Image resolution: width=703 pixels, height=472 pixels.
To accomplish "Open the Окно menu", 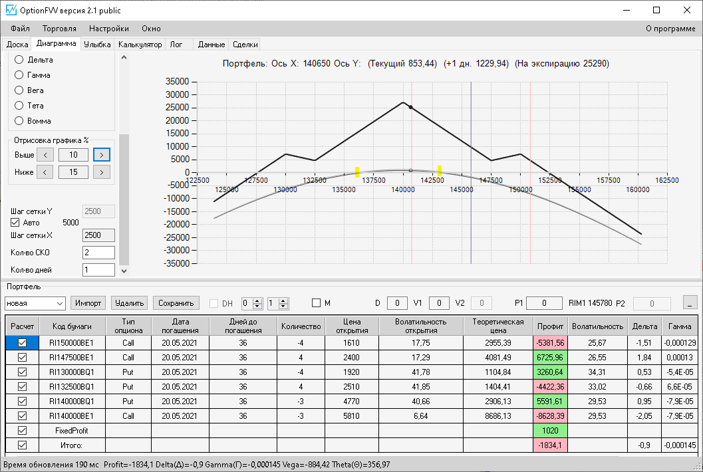I will [x=151, y=29].
